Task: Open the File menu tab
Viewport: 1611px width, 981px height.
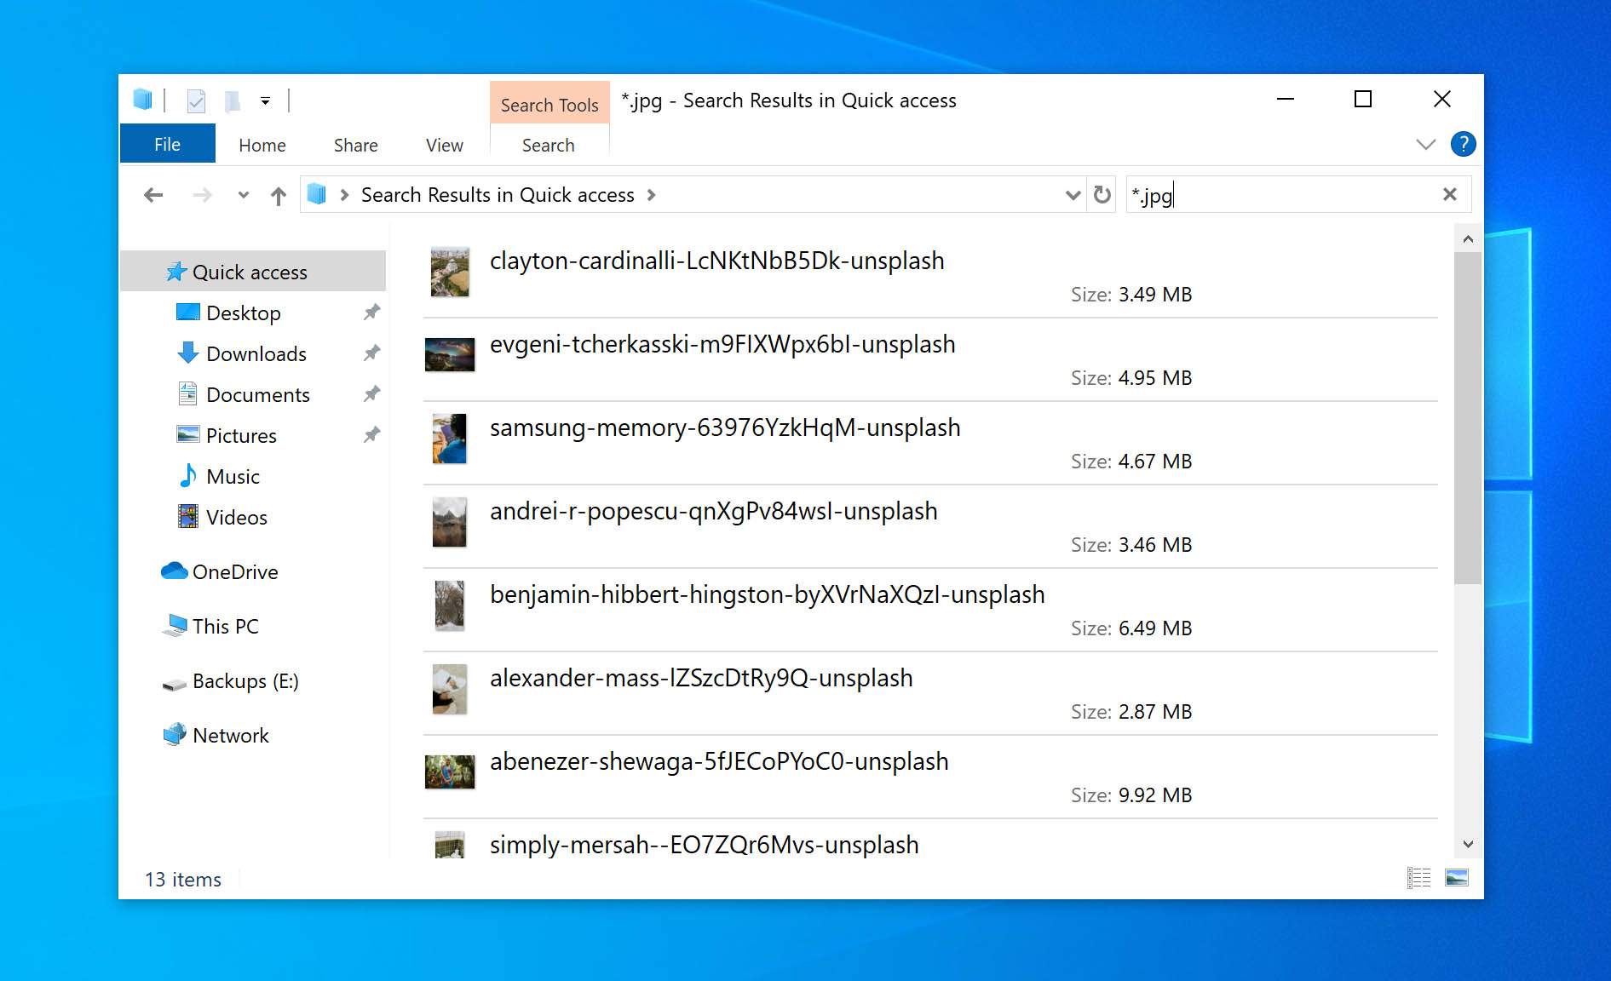Action: (167, 145)
